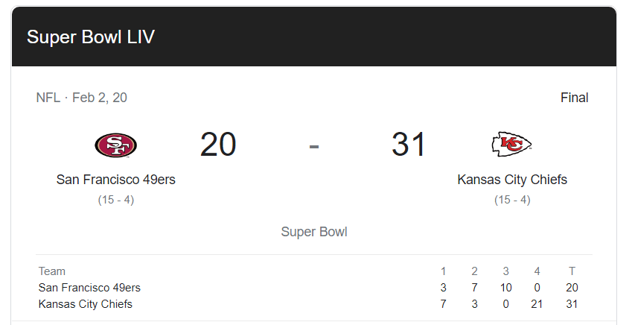Select the San Francisco 49ers row in the table
Viewport: 632px width, 325px height.
89,288
